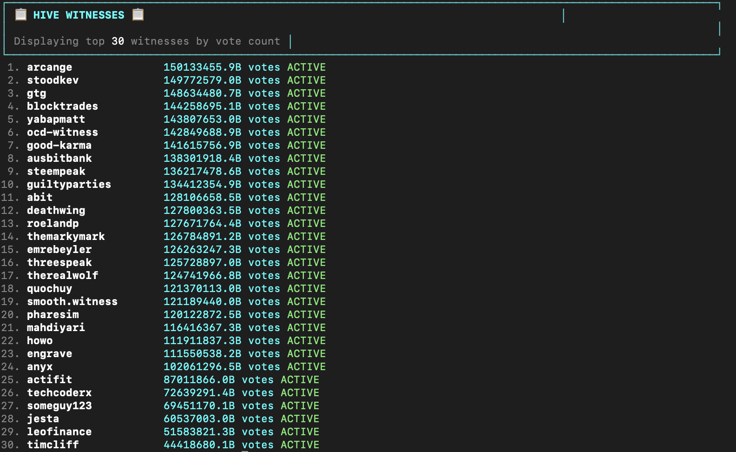The width and height of the screenshot is (736, 452).
Task: Select witness name quochuy
Action: (x=50, y=289)
